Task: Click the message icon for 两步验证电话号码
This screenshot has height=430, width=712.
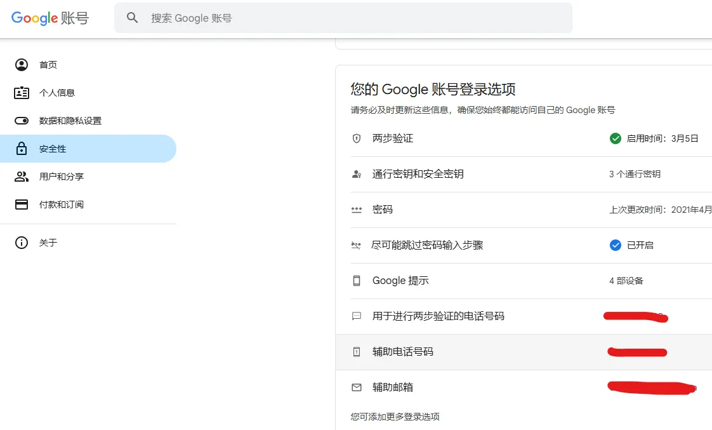Action: click(356, 316)
